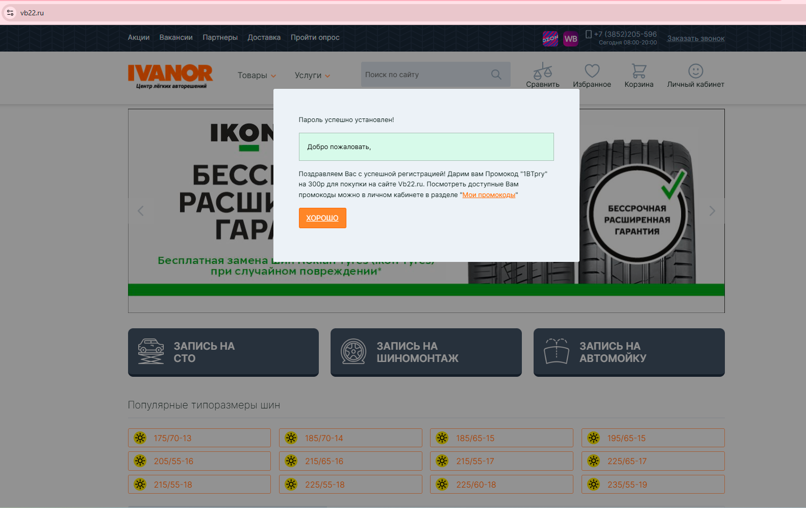Open Личный кабинет smiley icon
The image size is (806, 508).
[695, 71]
